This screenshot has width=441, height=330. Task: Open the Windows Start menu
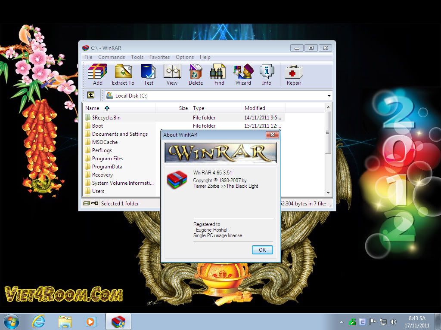(x=12, y=321)
